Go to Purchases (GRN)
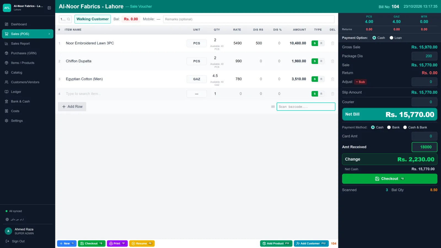This screenshot has width=441, height=248. 28,53
